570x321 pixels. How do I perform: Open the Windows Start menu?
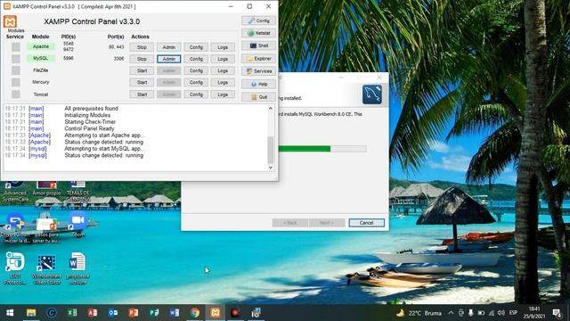(x=10, y=313)
